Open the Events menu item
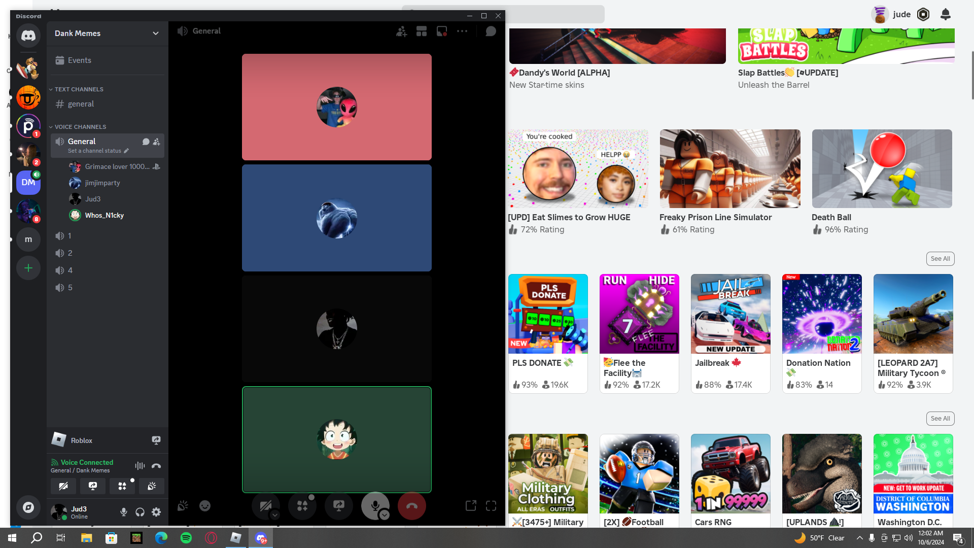974x548 pixels. point(79,60)
